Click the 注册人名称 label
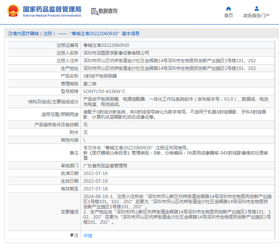Viewport: 279px width, 246px height. coord(67,53)
